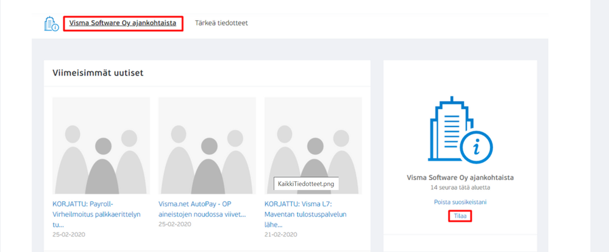
Task: Click Viimeisimmät uutiset heading
Action: [x=98, y=73]
